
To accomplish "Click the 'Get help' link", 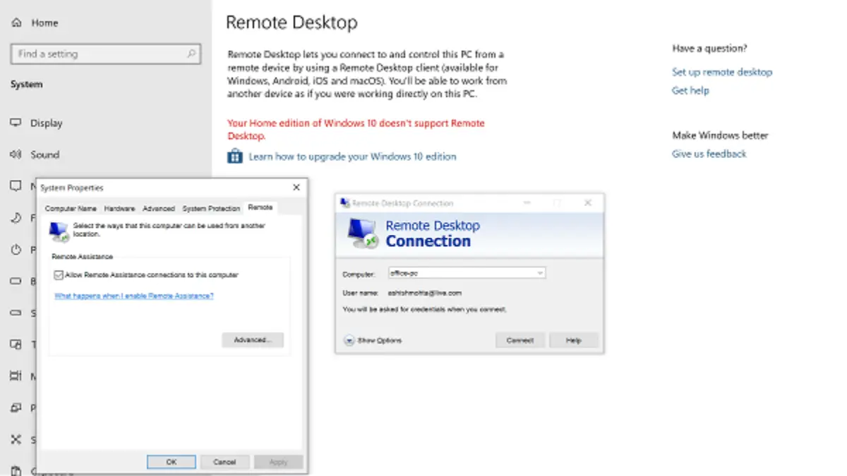I will pyautogui.click(x=690, y=90).
